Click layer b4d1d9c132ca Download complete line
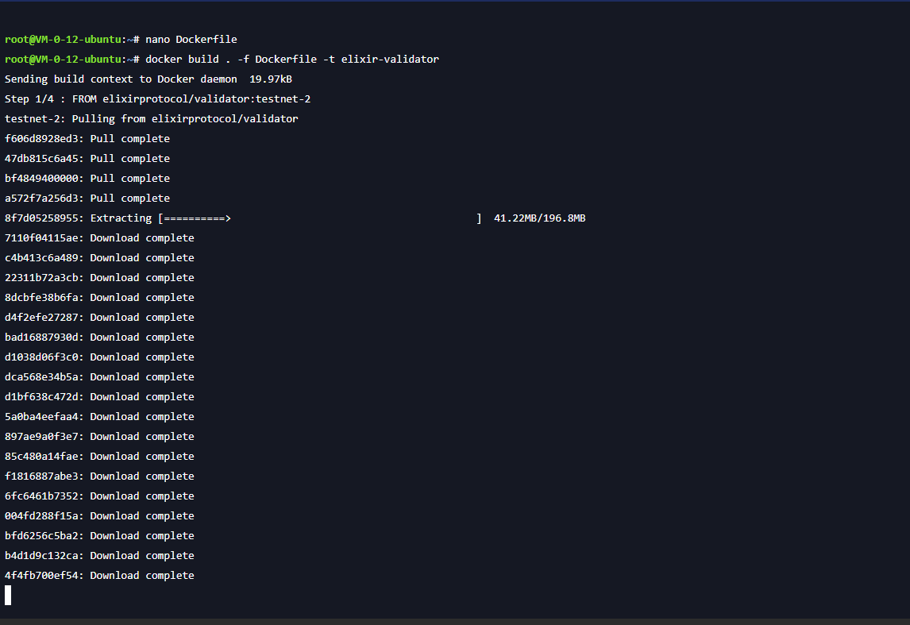This screenshot has width=910, height=625. click(99, 555)
